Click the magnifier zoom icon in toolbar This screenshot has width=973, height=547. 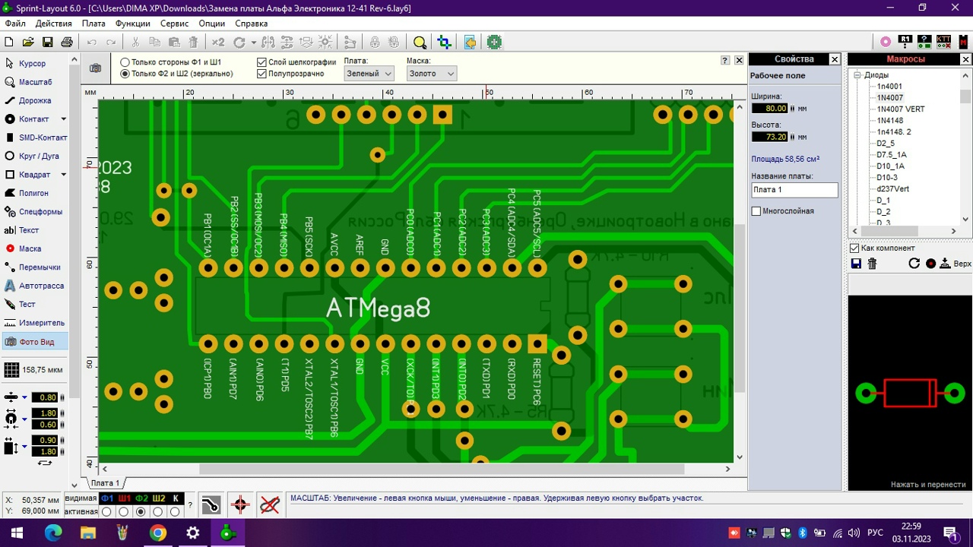[420, 43]
